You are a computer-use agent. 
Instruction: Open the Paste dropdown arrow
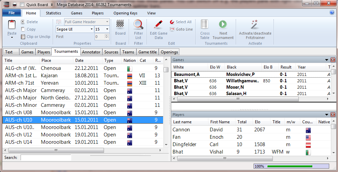tap(12, 38)
